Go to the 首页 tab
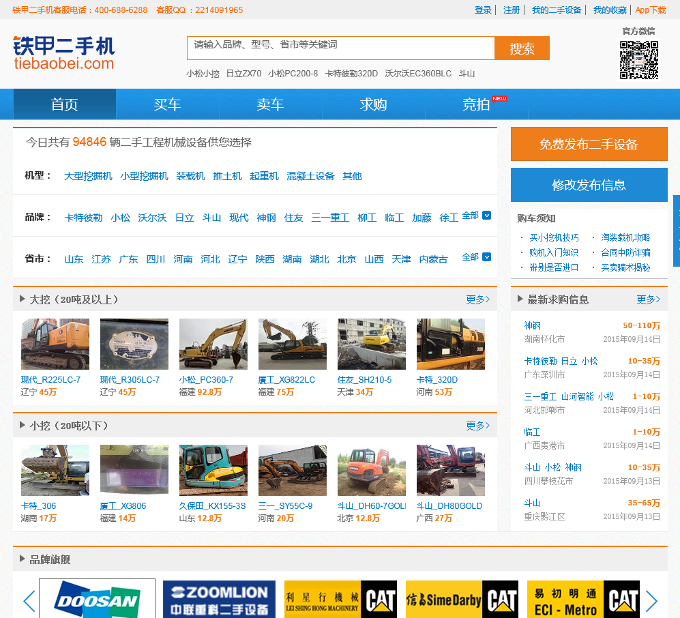 (65, 104)
